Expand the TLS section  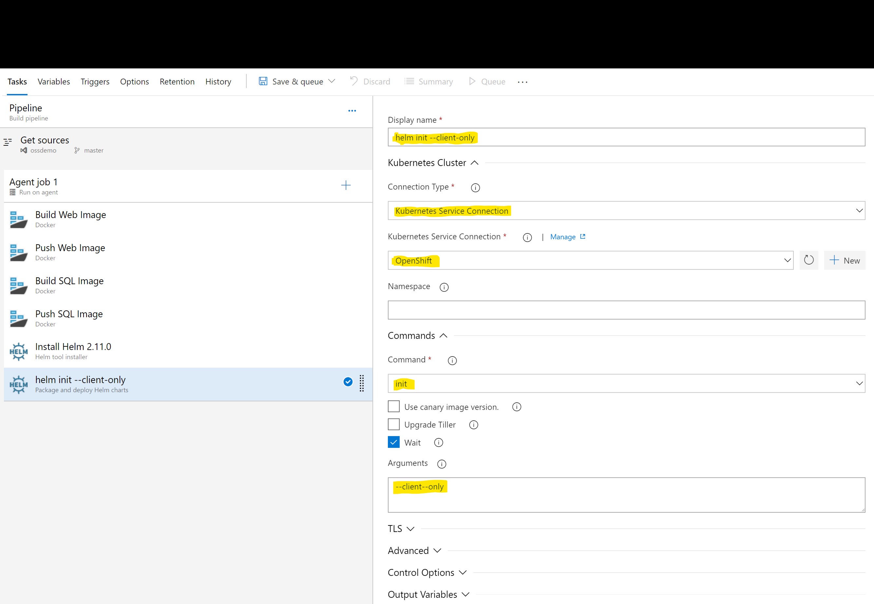(401, 529)
